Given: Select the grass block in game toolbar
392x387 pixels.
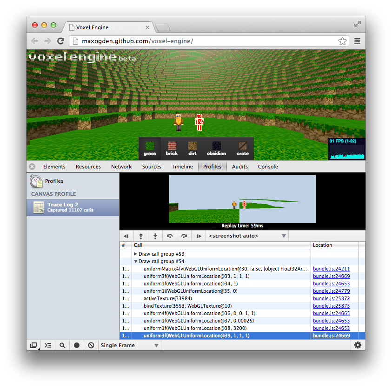Looking at the screenshot, I should pos(150,148).
